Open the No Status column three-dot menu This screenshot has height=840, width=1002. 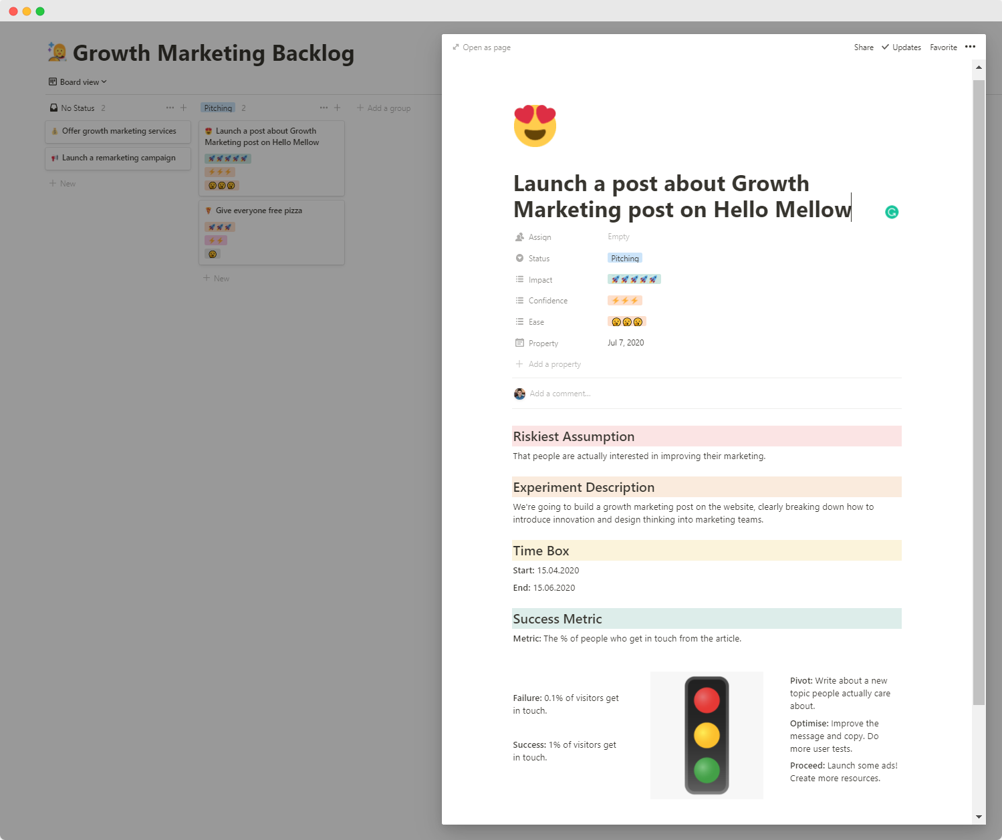(x=170, y=108)
